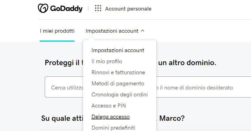Image resolution: width=251 pixels, height=131 pixels.
Task: Go to Metodi di pagamento
Action: coord(118,84)
